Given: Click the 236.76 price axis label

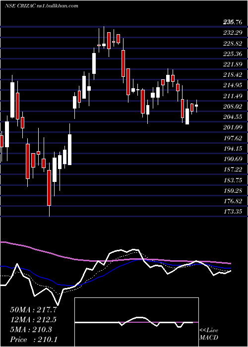Looking at the screenshot, I should click(x=233, y=22).
